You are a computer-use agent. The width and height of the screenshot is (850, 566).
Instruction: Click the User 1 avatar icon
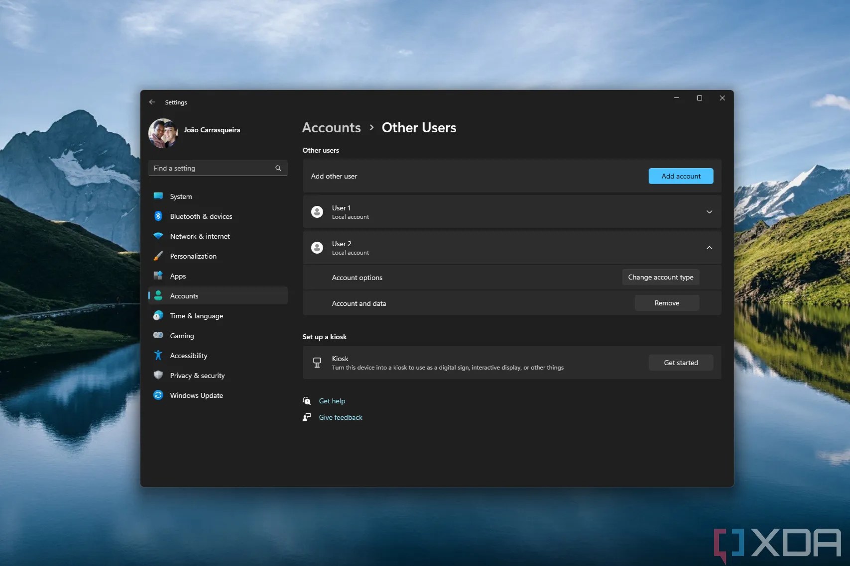[x=317, y=212]
